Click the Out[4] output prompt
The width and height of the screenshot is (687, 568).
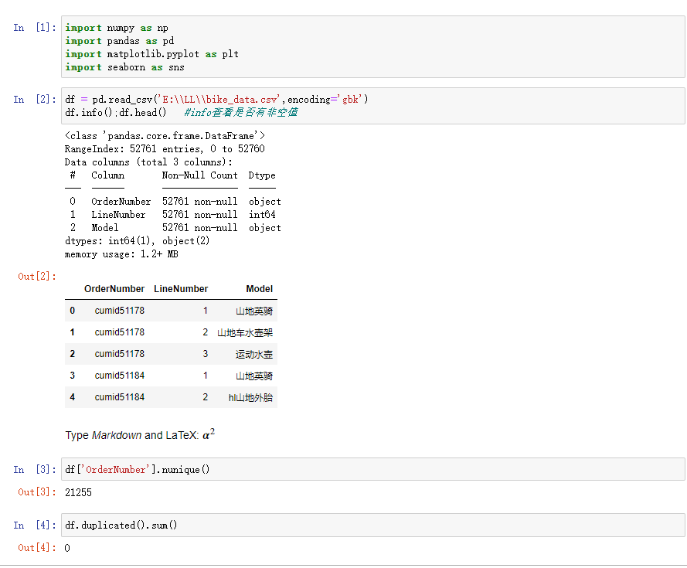(37, 548)
